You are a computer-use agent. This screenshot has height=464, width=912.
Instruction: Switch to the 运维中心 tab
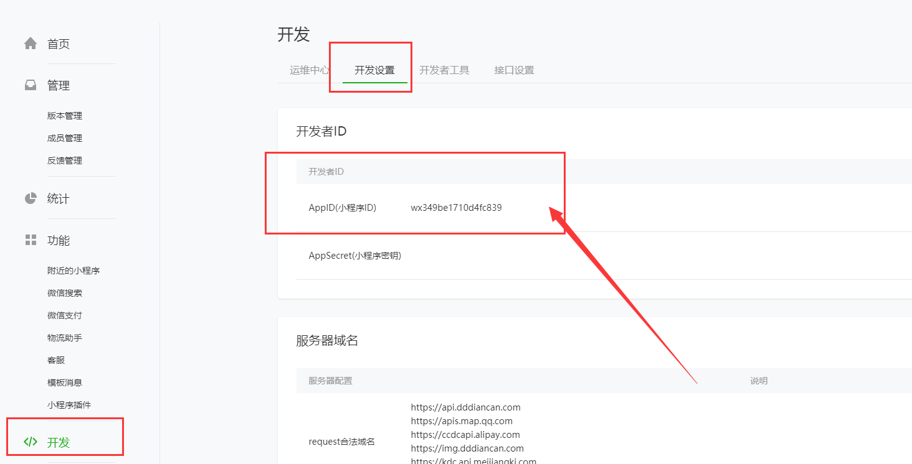(x=310, y=70)
